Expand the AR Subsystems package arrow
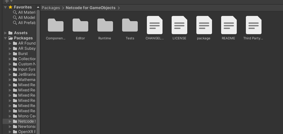The width and height of the screenshot is (283, 134). [x=10, y=49]
